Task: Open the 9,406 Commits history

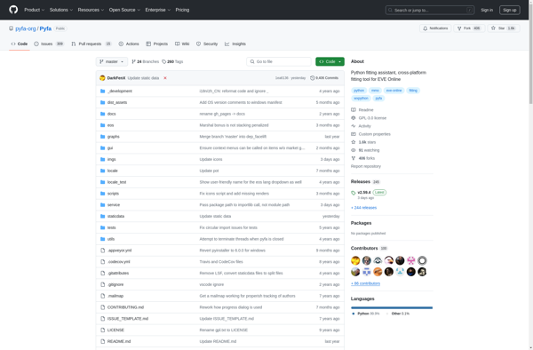Action: (x=324, y=78)
